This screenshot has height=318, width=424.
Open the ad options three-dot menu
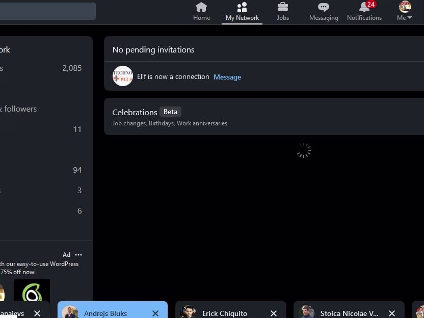(x=78, y=255)
